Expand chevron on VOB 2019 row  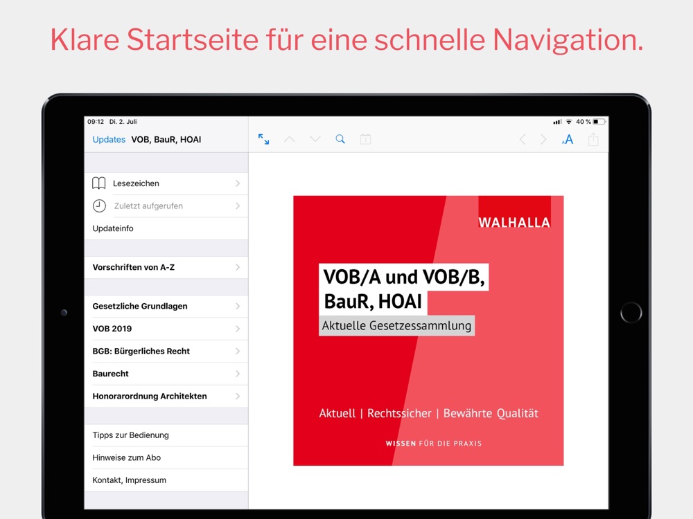coord(238,328)
